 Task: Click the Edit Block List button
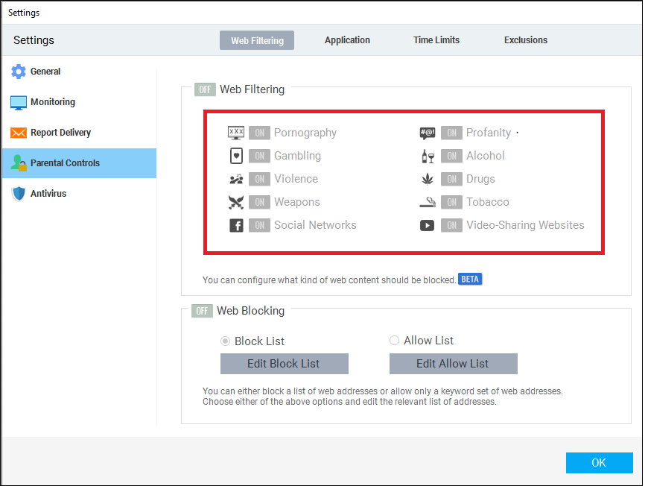click(285, 364)
